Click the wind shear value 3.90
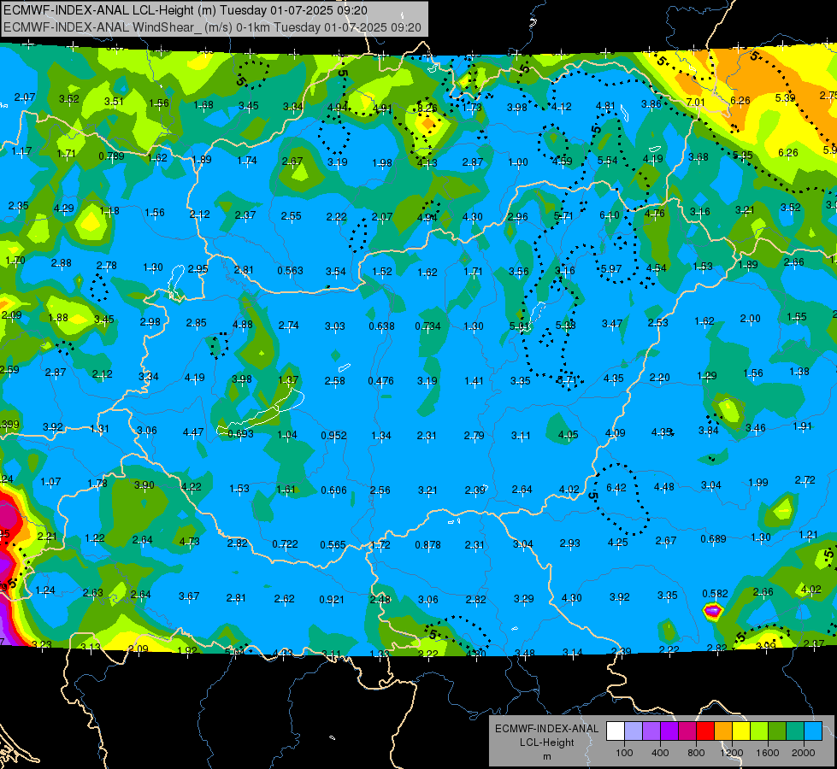The width and height of the screenshot is (837, 769). click(144, 484)
